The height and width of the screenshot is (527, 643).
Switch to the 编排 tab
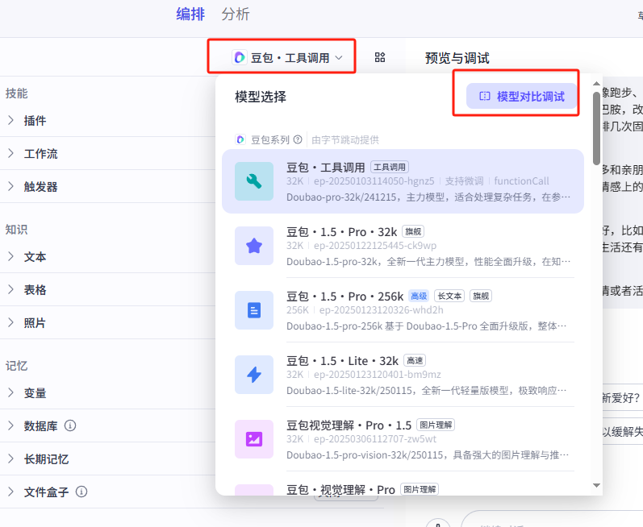pos(190,15)
